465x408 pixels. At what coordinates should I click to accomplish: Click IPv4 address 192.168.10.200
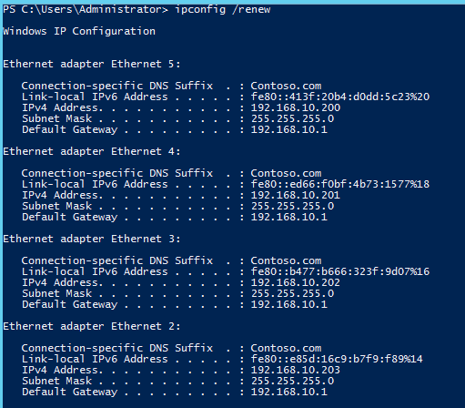[296, 107]
